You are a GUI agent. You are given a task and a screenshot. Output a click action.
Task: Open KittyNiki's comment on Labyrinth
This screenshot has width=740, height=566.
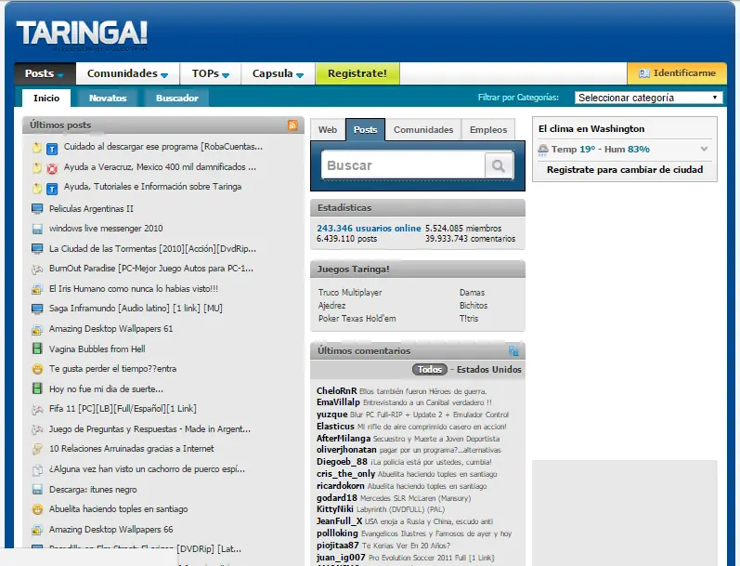pos(400,509)
